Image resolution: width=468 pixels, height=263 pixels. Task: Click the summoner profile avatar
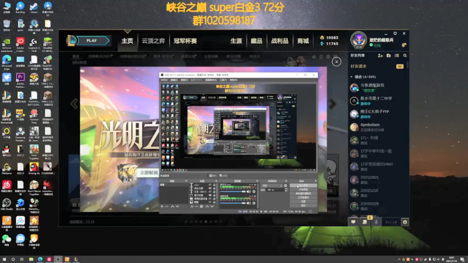point(359,40)
